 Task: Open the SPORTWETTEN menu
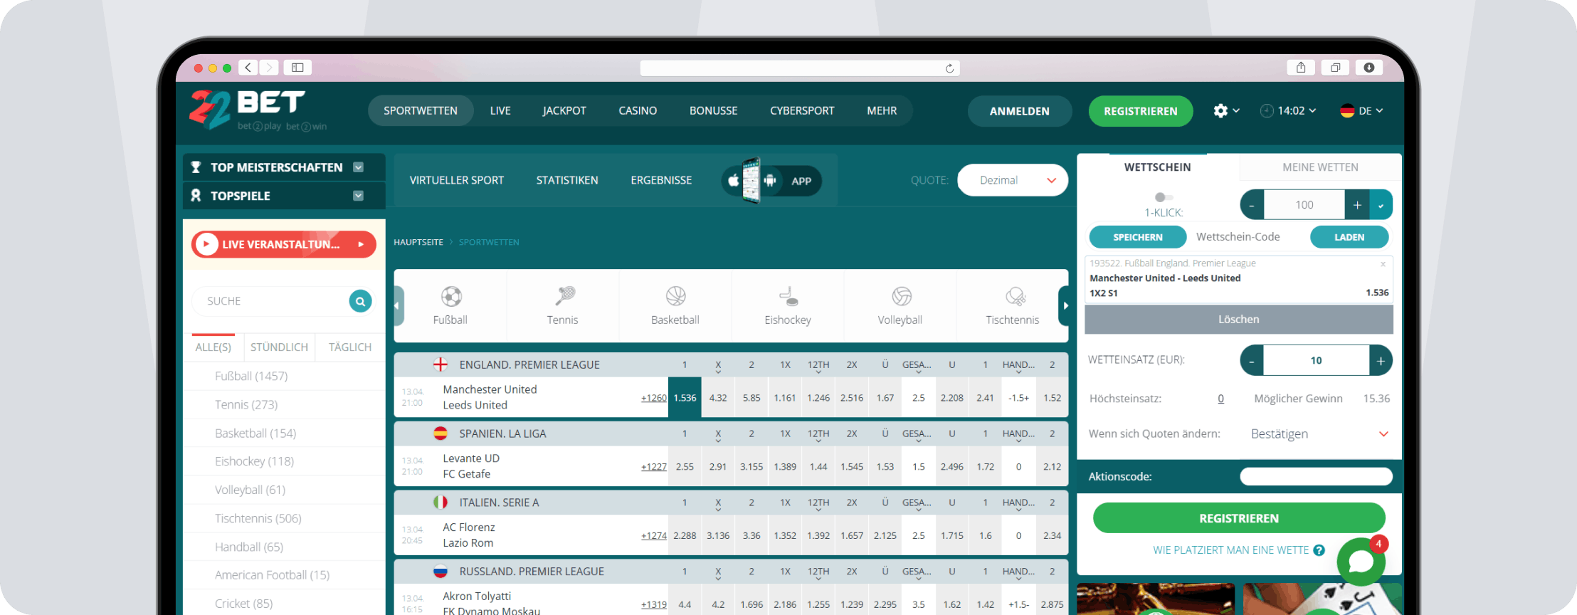point(421,111)
